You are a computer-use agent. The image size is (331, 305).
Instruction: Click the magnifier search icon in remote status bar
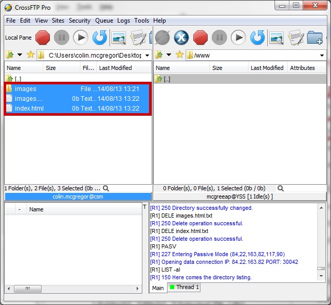[x=280, y=188]
